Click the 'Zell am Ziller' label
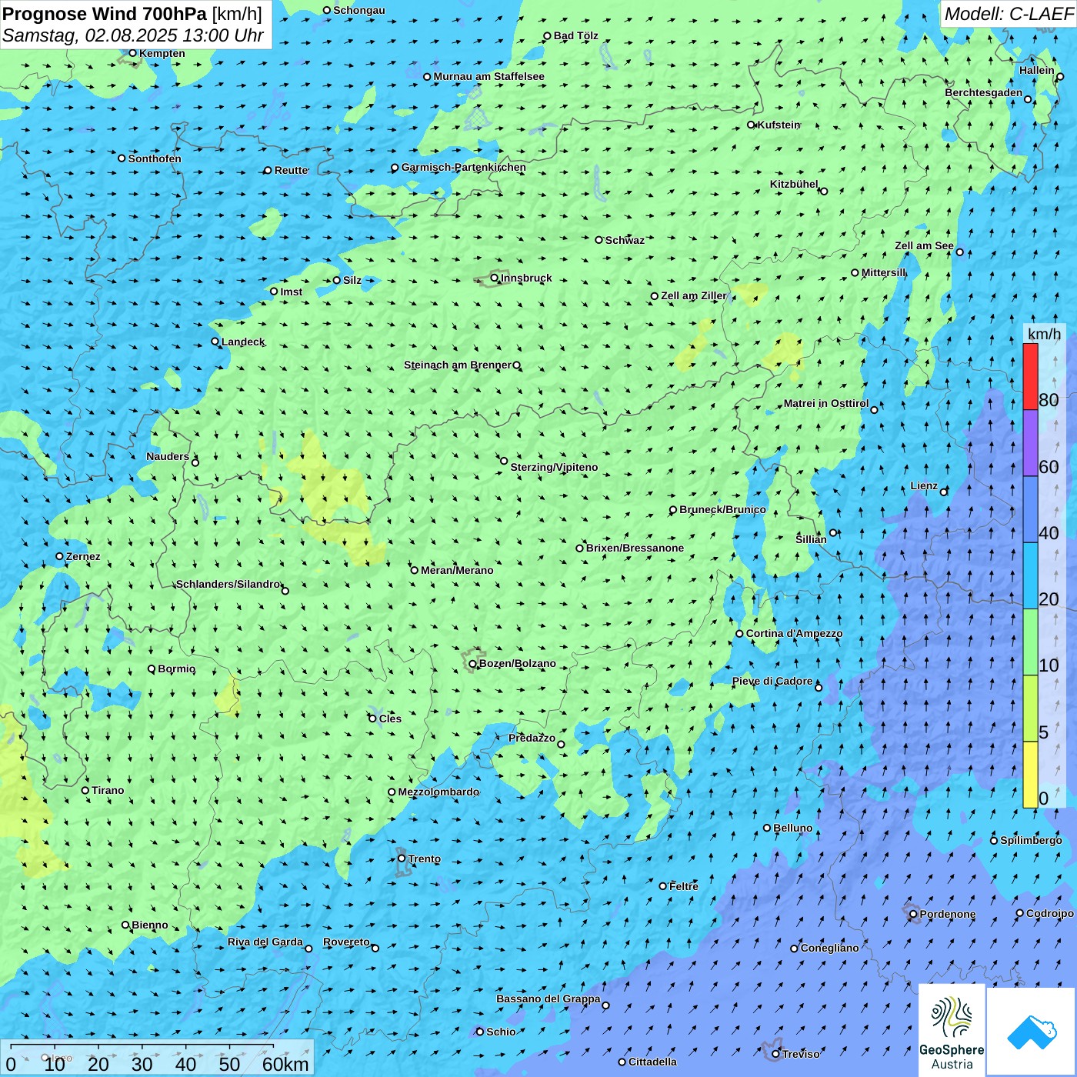Image resolution: width=1077 pixels, height=1077 pixels. point(694,295)
